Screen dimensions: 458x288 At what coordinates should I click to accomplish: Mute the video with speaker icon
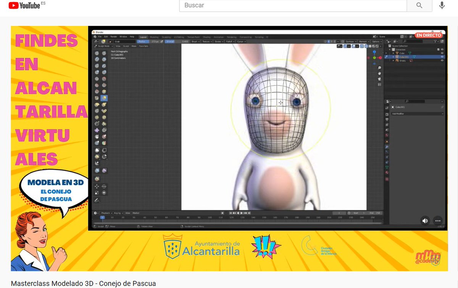coord(425,221)
